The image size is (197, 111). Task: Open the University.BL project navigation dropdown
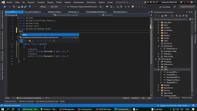(29, 15)
